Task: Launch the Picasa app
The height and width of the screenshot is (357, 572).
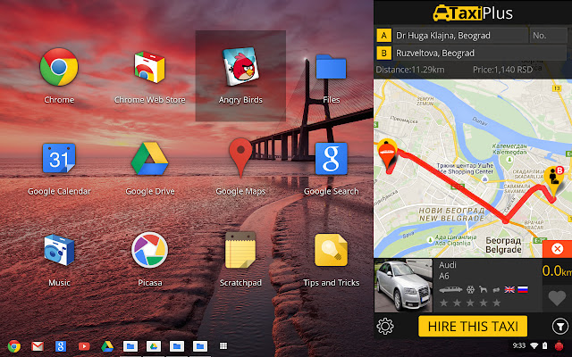Action: 149,250
